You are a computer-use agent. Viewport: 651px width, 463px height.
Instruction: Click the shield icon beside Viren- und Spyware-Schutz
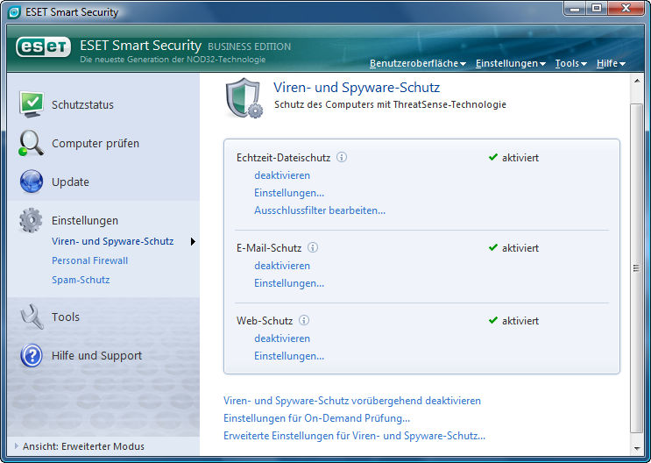tap(244, 98)
